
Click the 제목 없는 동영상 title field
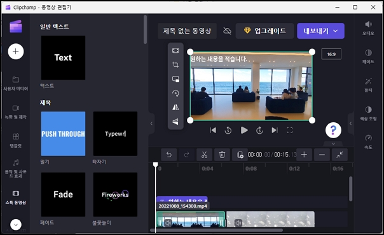(187, 31)
